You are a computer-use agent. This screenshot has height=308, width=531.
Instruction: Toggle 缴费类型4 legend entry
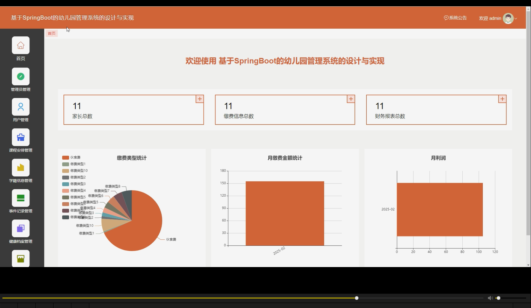point(74,191)
